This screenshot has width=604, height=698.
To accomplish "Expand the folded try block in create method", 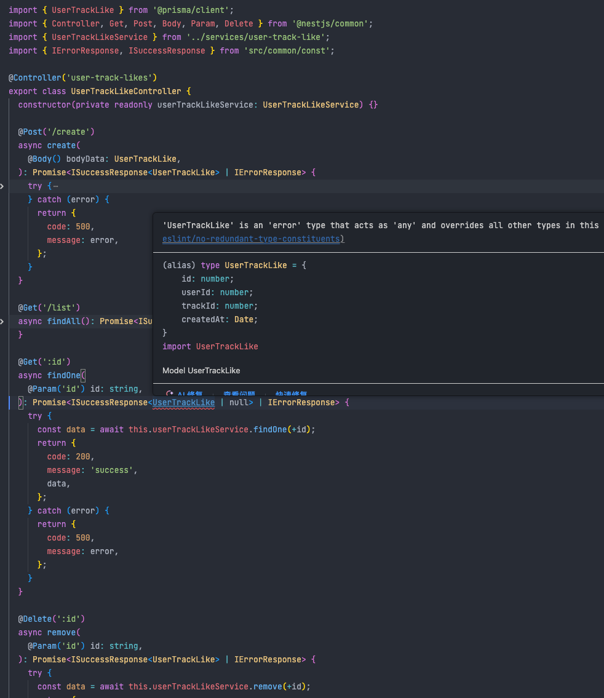I will (x=2, y=186).
